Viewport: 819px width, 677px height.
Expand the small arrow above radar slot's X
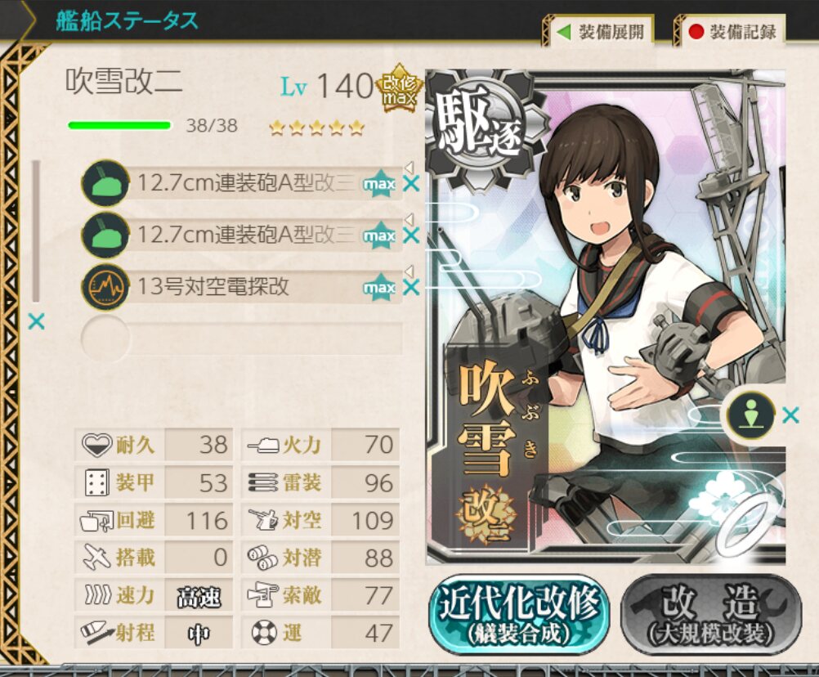pos(409,270)
